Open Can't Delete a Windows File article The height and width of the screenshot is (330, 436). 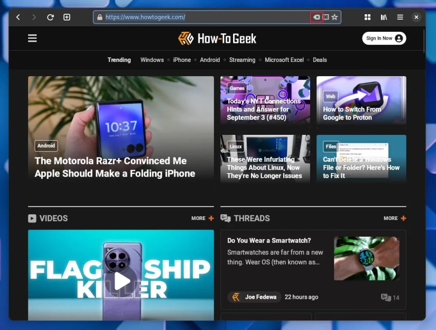pos(361,168)
